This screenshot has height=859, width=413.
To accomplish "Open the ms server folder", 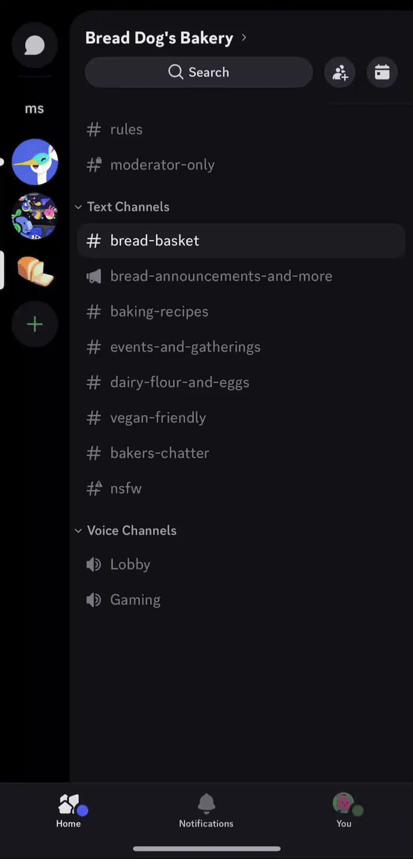I will click(34, 109).
